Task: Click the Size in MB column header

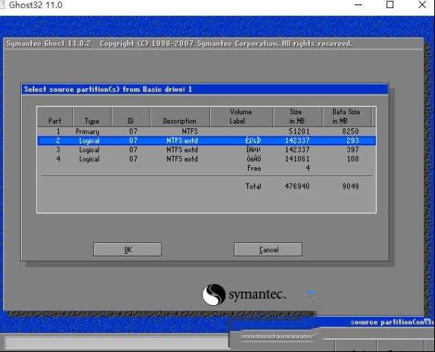Action: [298, 116]
